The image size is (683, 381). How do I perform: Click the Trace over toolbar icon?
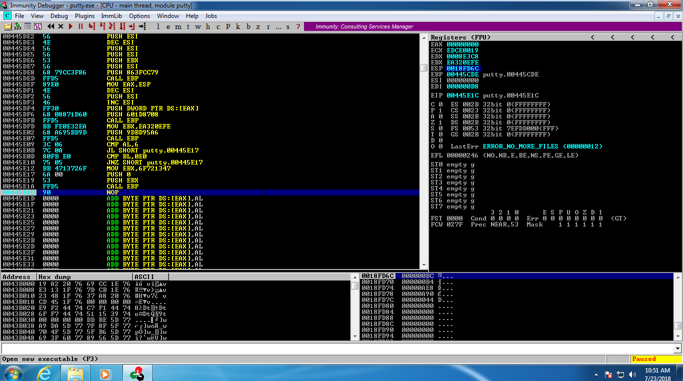[x=121, y=26]
